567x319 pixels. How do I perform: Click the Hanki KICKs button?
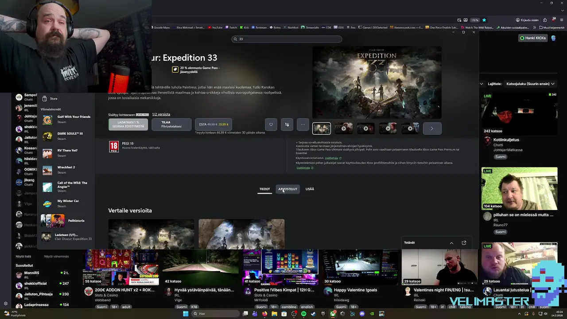point(533,38)
